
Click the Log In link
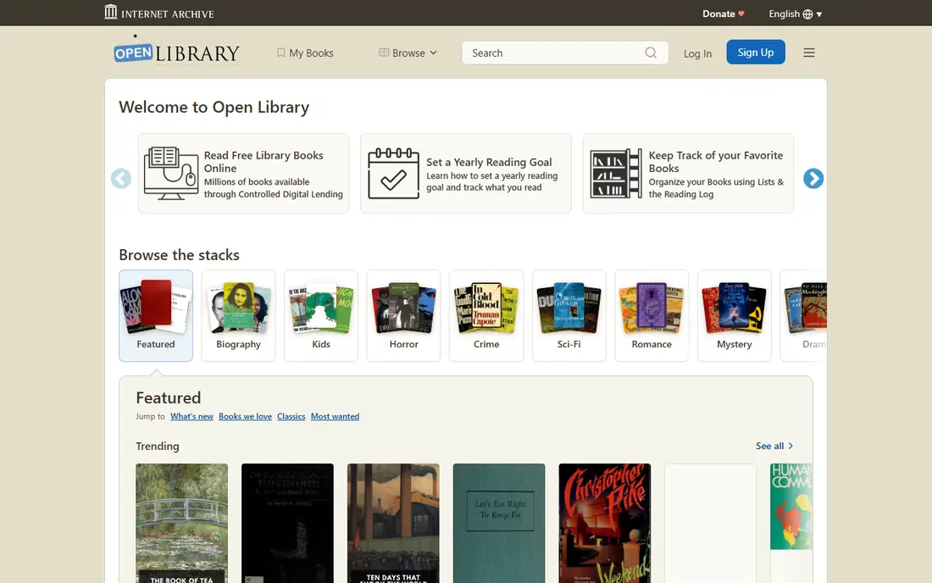click(697, 53)
